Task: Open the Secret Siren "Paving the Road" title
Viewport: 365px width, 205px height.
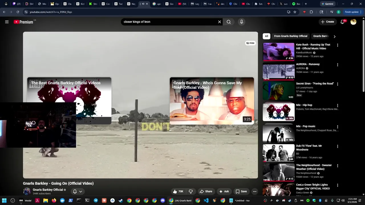Action: pos(315,84)
